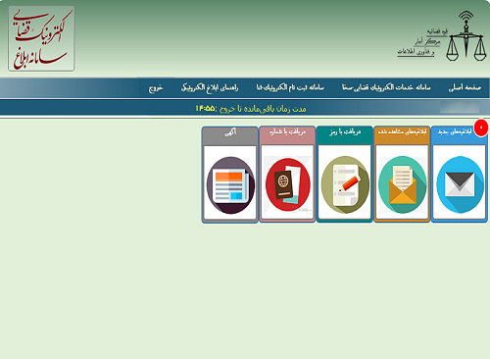Click the red new-notification count badge
The width and height of the screenshot is (490, 359).
click(481, 128)
